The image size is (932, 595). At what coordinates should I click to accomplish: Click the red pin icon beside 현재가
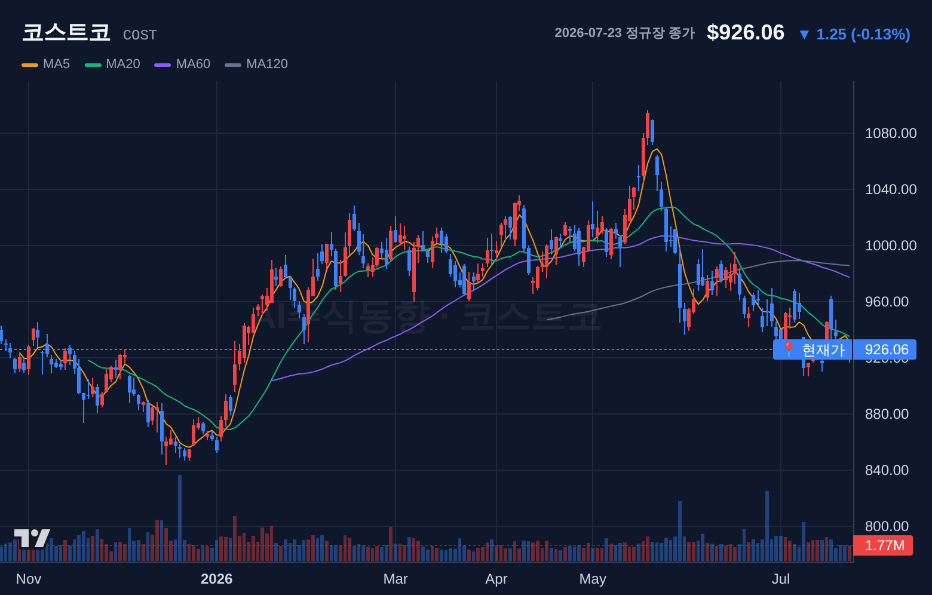(x=788, y=349)
